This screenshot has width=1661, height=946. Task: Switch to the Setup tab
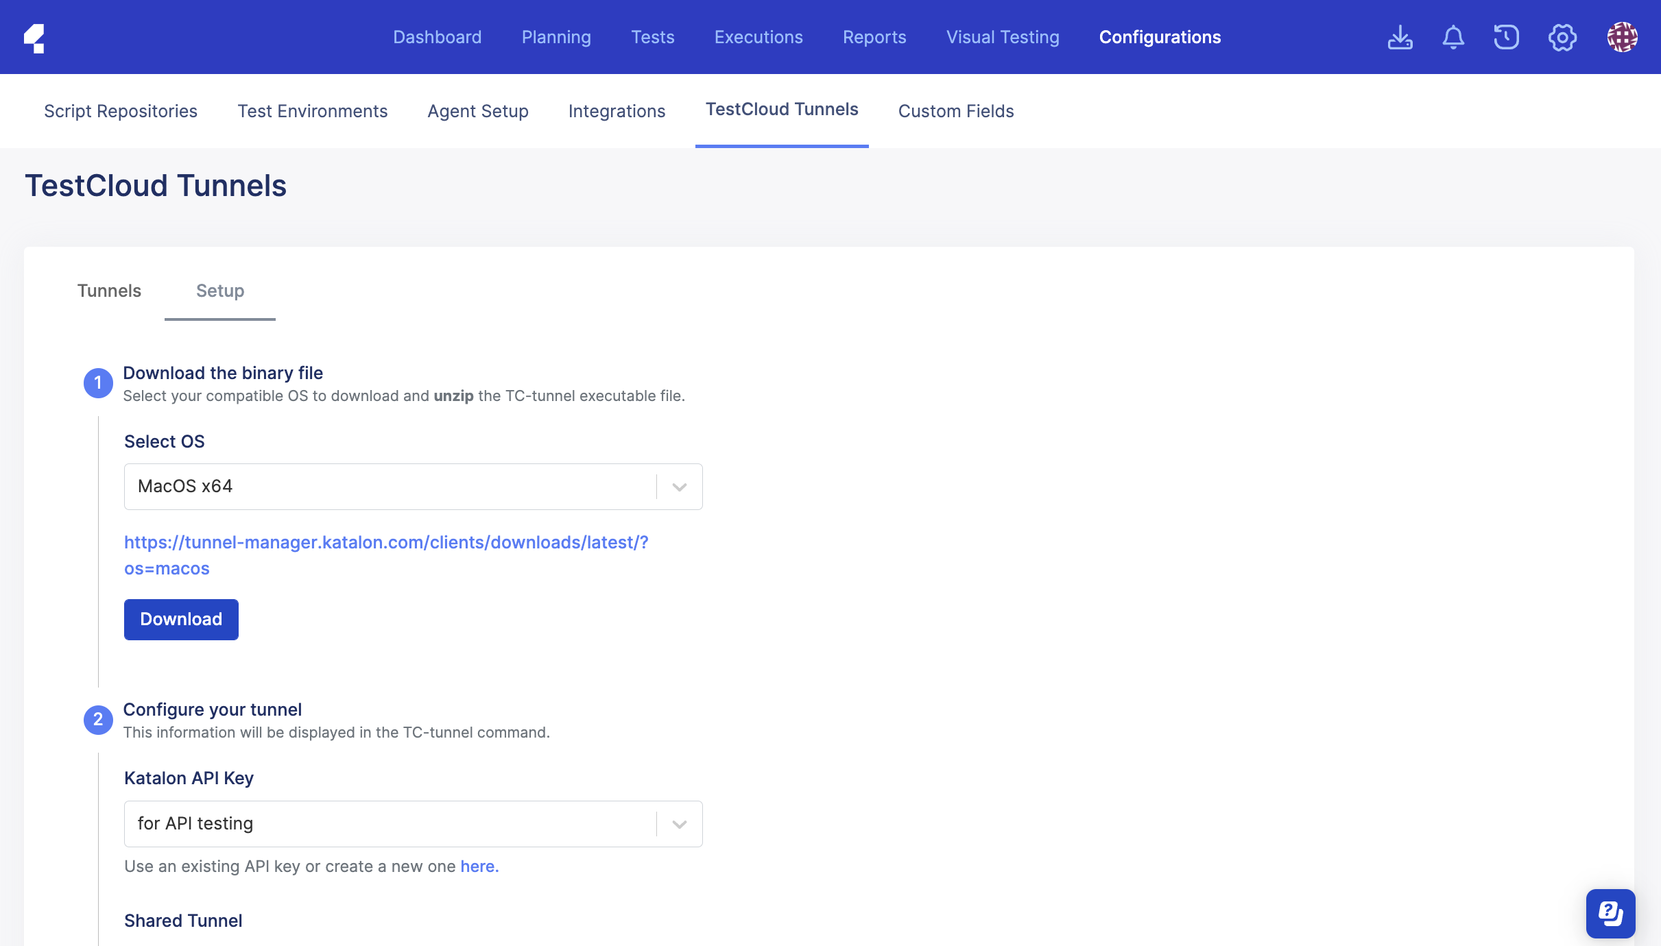pyautogui.click(x=219, y=289)
